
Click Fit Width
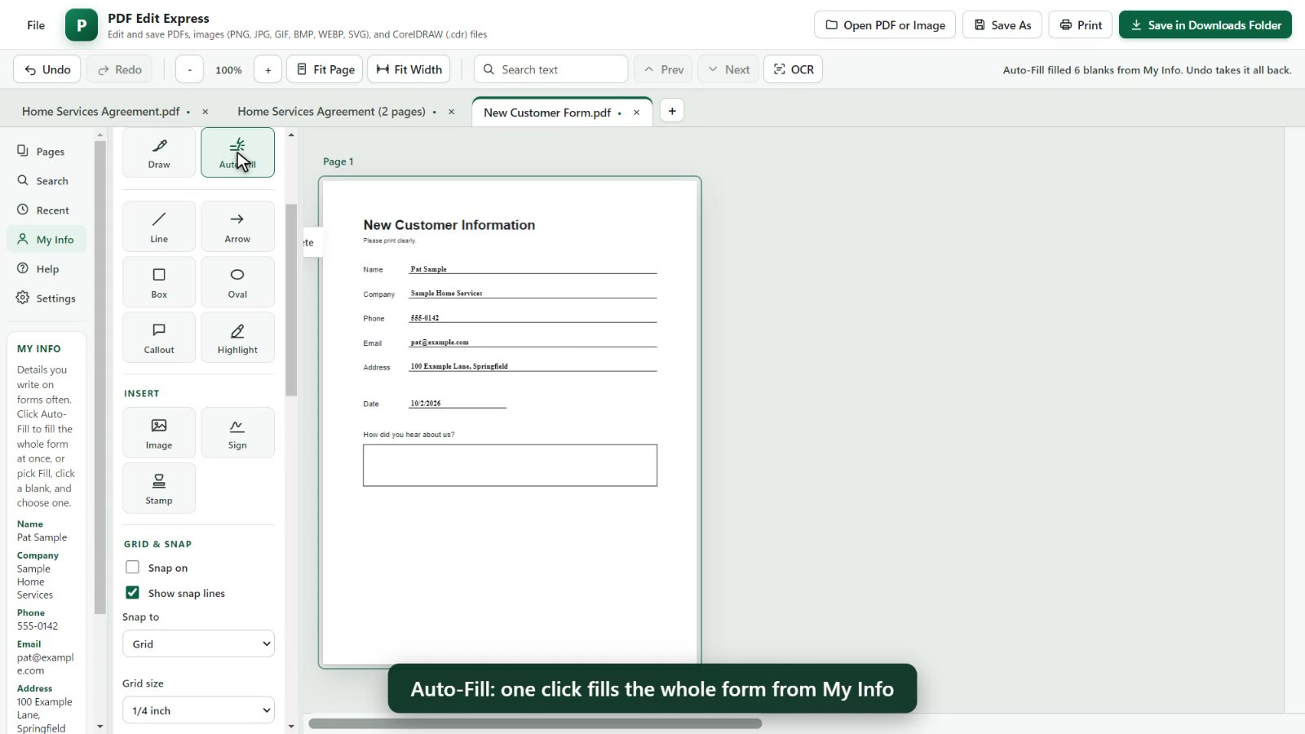[409, 69]
